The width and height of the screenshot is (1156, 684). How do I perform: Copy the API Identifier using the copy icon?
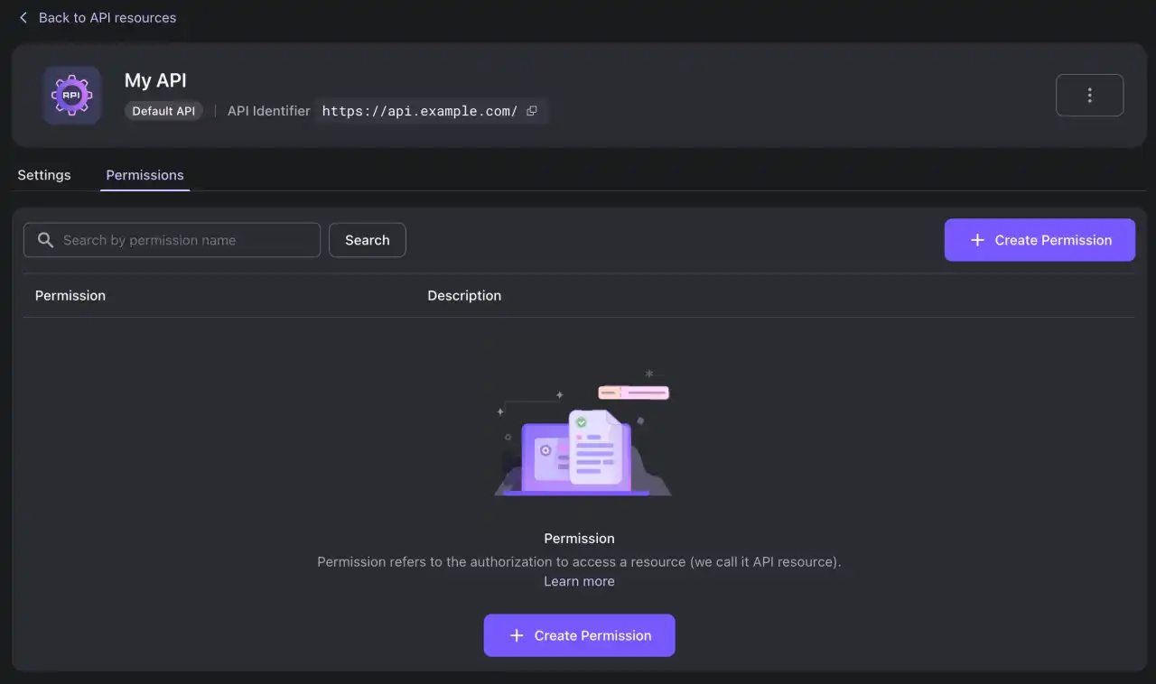[532, 110]
